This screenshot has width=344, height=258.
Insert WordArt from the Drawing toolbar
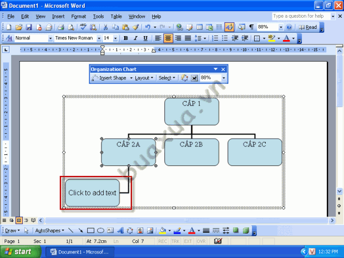click(120, 230)
